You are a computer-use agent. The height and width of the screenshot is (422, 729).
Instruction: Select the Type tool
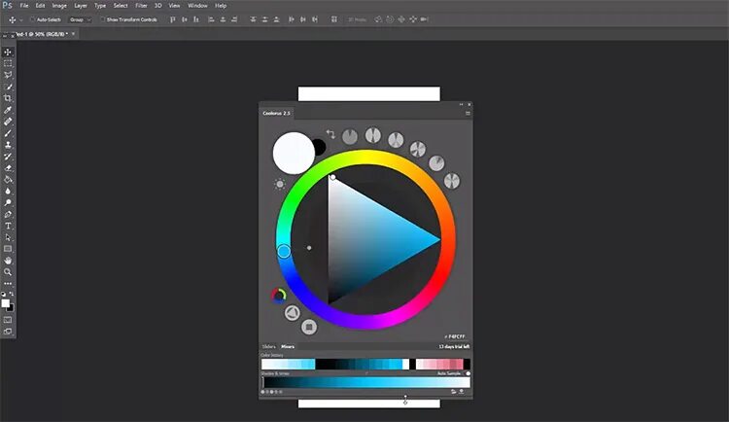(8, 227)
